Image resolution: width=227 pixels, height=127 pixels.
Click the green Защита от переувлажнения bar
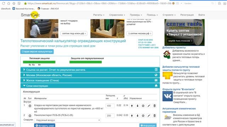[x=85, y=62]
